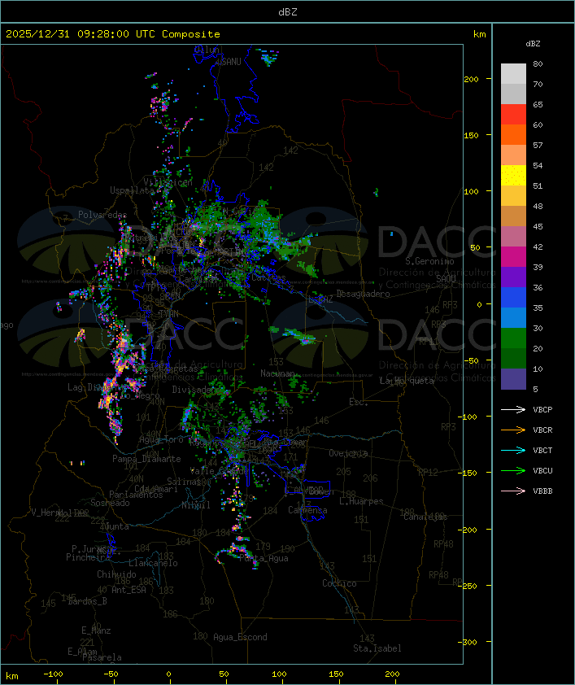Viewport: 575px width, 685px height.
Task: Click the VBCR legend label
Action: pos(542,430)
